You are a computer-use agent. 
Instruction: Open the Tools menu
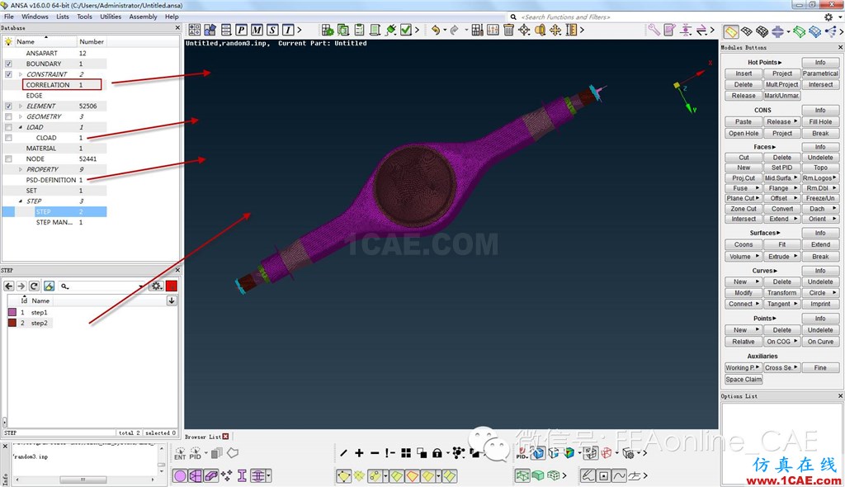click(x=85, y=17)
